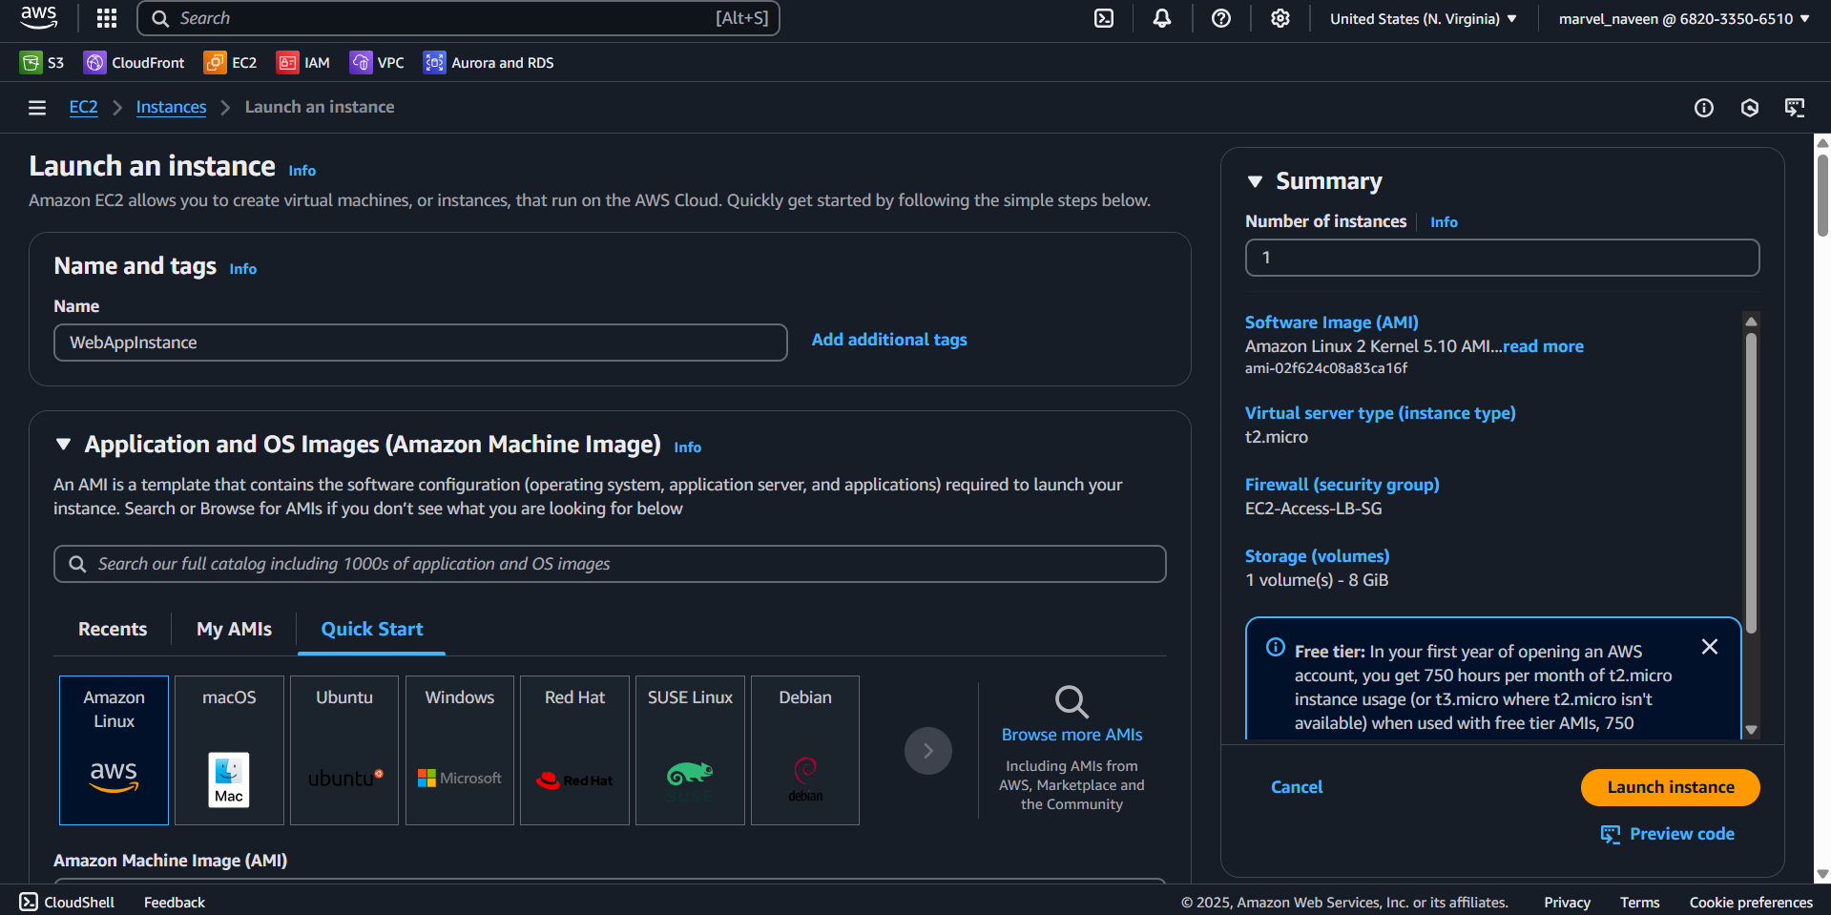The width and height of the screenshot is (1831, 915).
Task: Open the AWS home logo
Action: click(38, 17)
